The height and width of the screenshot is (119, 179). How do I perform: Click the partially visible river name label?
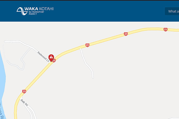[x=2, y=111]
